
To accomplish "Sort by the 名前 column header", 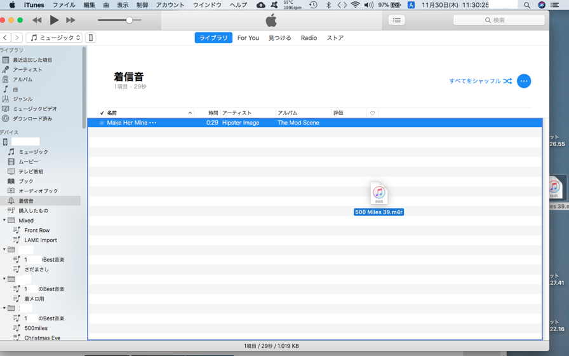I will tap(149, 113).
